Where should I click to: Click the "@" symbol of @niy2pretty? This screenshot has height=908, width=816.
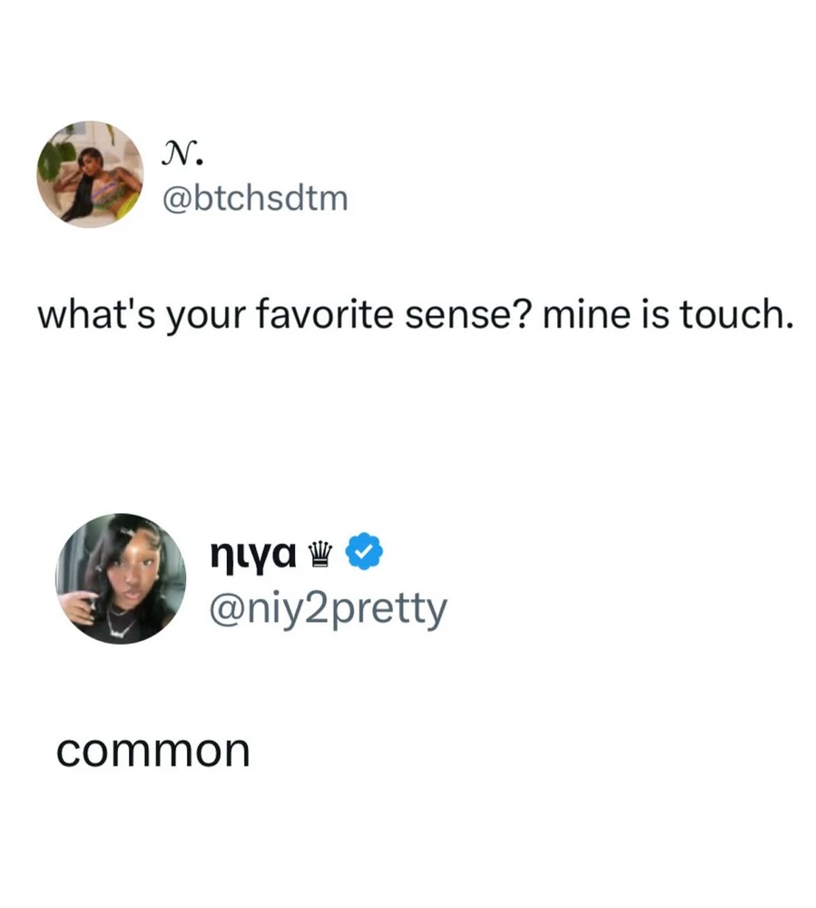[225, 611]
